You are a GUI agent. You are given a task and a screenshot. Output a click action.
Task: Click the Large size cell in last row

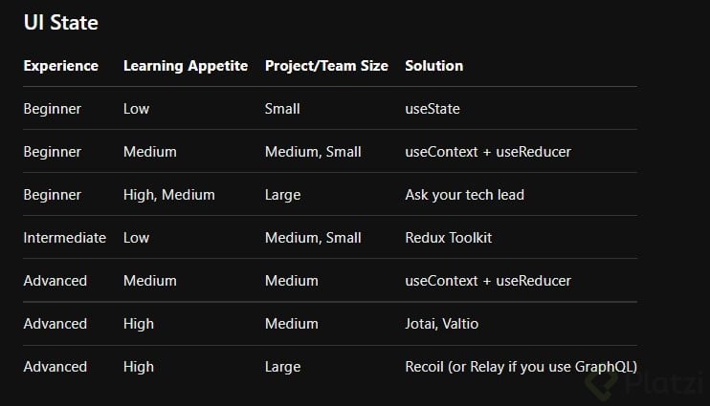coord(282,367)
